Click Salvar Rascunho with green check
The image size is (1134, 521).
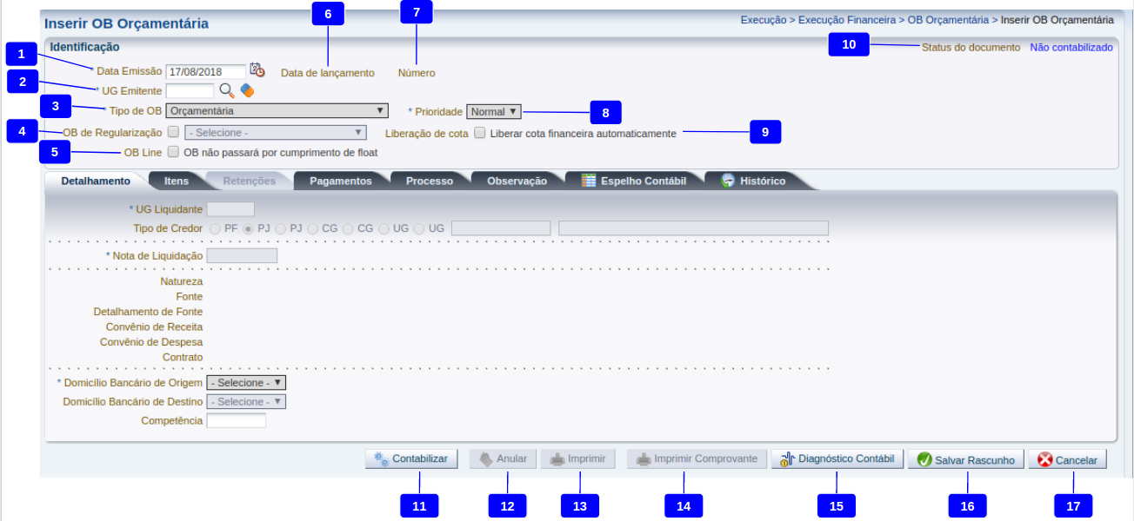coord(965,460)
